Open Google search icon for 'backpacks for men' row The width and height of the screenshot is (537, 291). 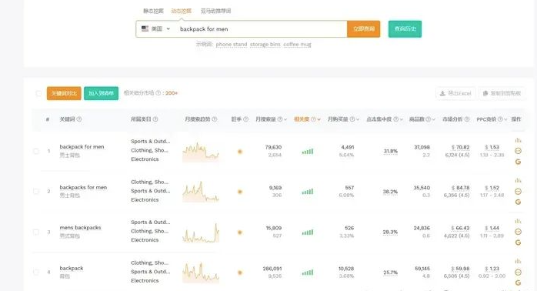[518, 202]
